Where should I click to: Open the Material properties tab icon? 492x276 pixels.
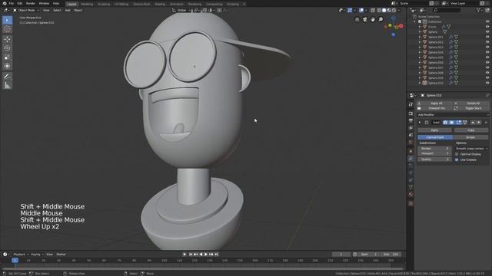[411, 194]
